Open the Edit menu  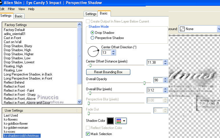(x=2, y=9)
